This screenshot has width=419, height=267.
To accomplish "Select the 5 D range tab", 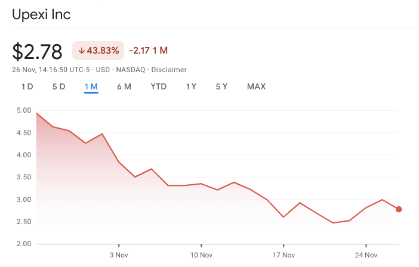I will 58,86.
